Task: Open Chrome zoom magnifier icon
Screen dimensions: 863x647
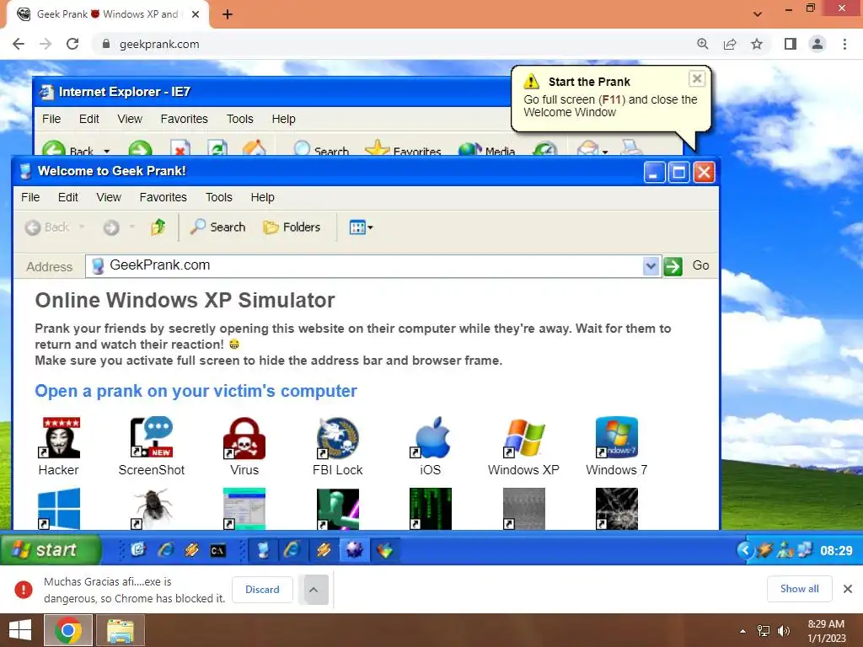Action: coord(703,44)
